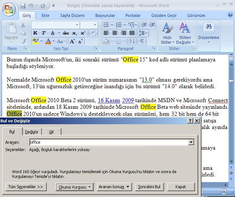Switch to the Git tab in dialog
This screenshot has width=235, height=197.
click(51, 132)
